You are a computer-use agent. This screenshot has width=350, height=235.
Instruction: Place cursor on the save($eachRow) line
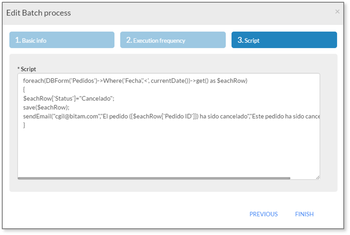coord(46,107)
